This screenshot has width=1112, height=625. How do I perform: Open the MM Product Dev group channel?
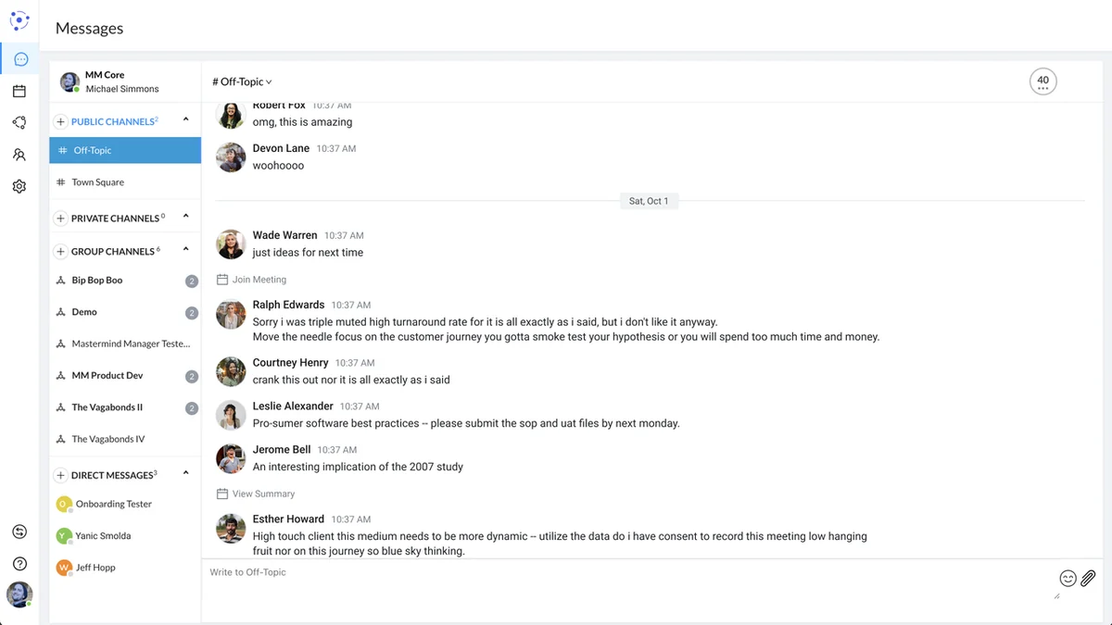click(x=107, y=376)
